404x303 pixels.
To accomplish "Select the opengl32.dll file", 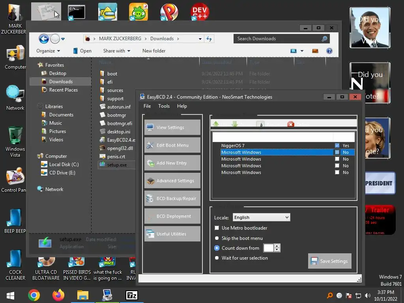I will click(116, 148).
